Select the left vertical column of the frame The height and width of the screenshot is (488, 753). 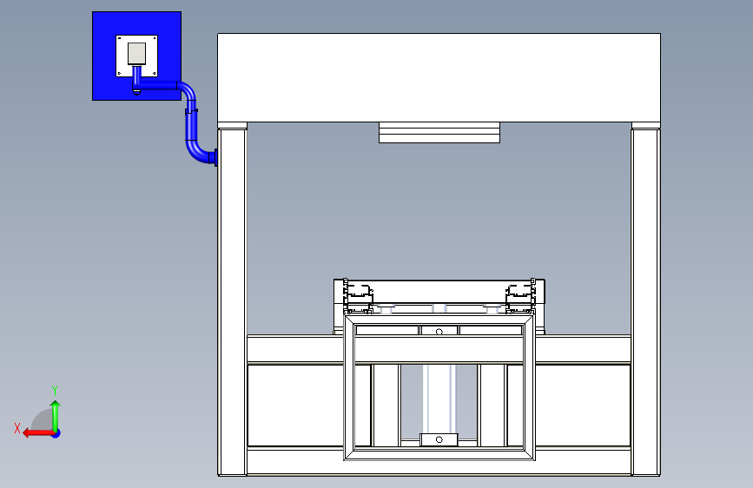pyautogui.click(x=233, y=301)
